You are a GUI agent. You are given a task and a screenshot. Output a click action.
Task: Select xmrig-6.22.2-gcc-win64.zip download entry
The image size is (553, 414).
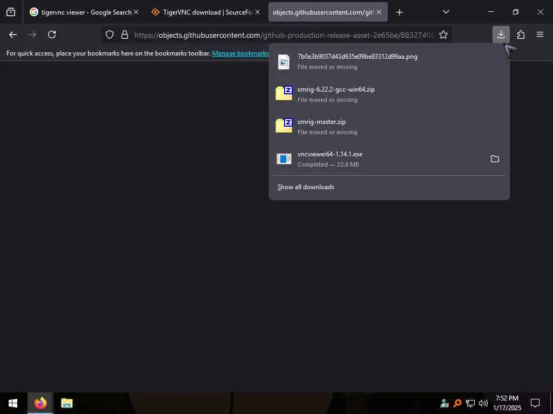point(389,94)
